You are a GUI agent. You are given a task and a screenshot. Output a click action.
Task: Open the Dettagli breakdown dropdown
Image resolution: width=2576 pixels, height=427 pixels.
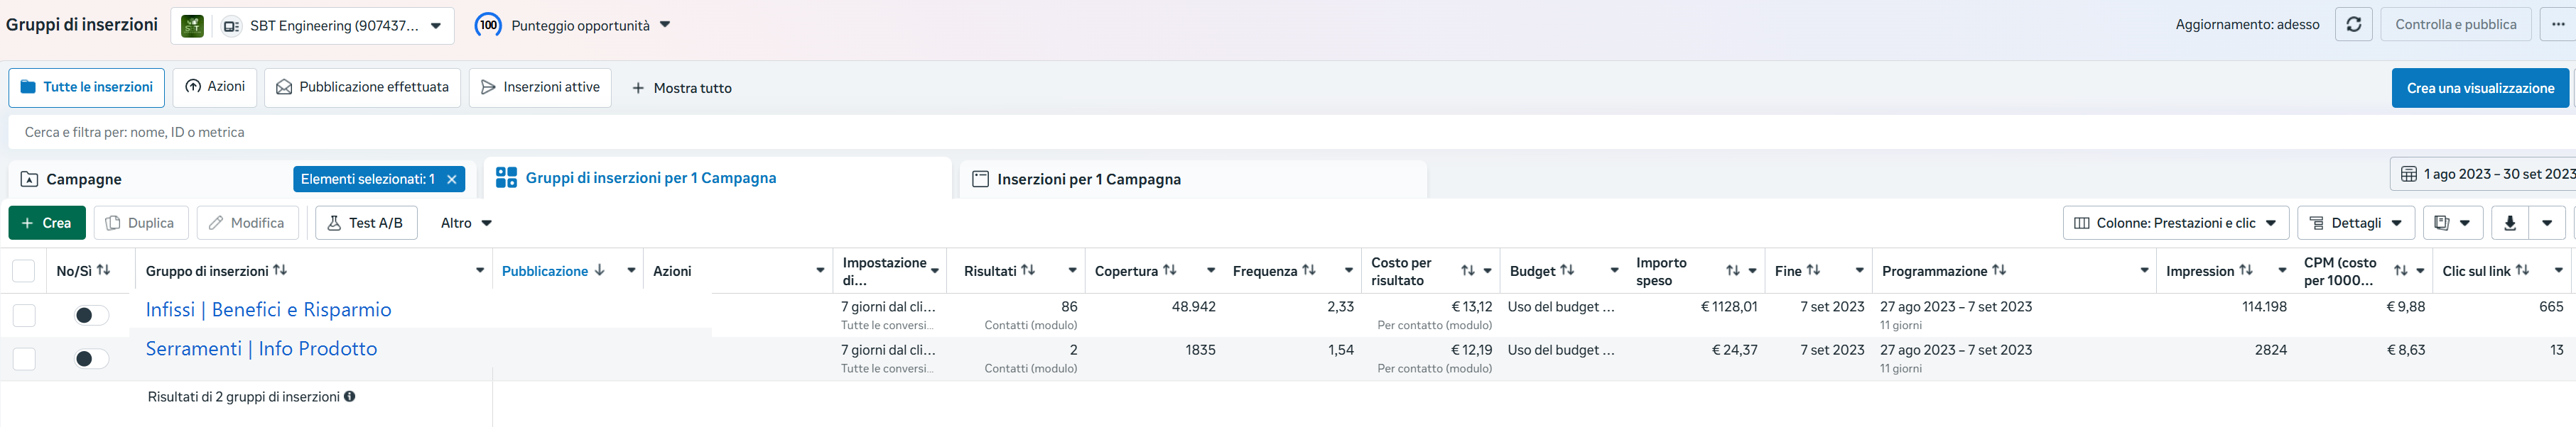[x=2356, y=223]
